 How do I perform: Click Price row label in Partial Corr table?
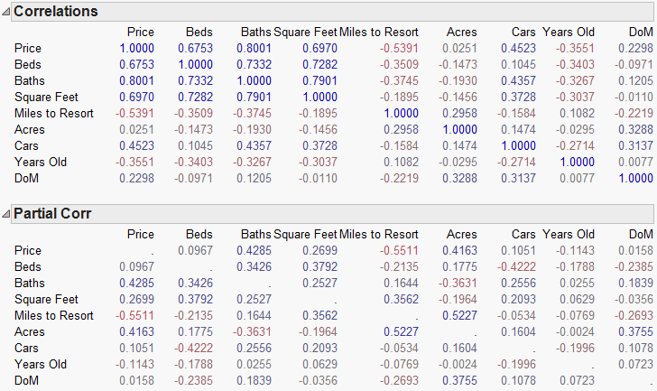(x=28, y=251)
